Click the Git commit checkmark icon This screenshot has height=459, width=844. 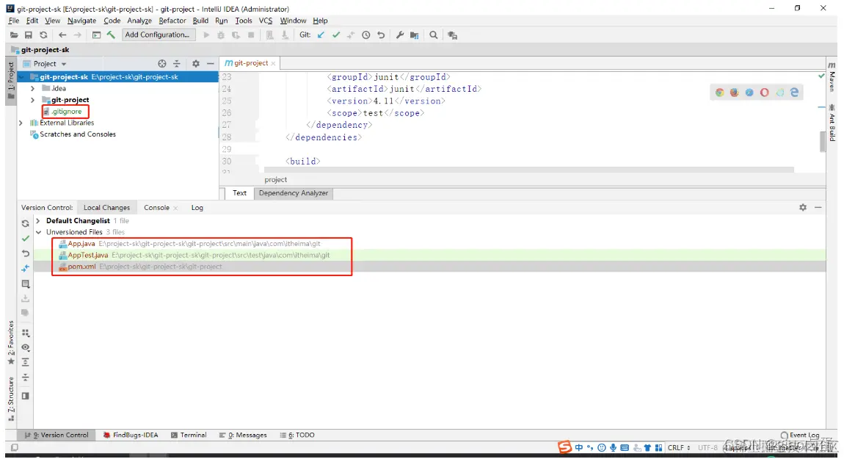point(336,35)
